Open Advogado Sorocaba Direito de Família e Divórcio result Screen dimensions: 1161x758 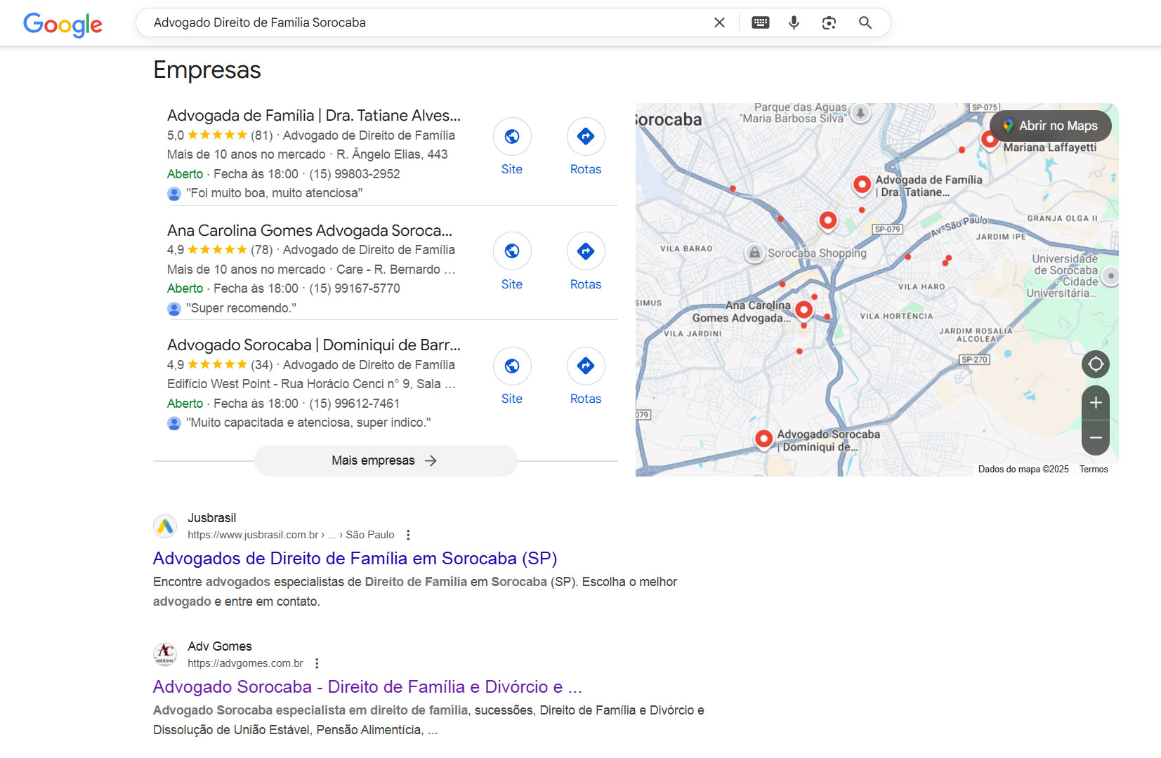point(367,687)
